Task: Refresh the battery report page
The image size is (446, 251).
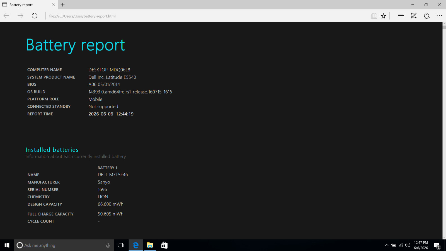Action: (35, 16)
